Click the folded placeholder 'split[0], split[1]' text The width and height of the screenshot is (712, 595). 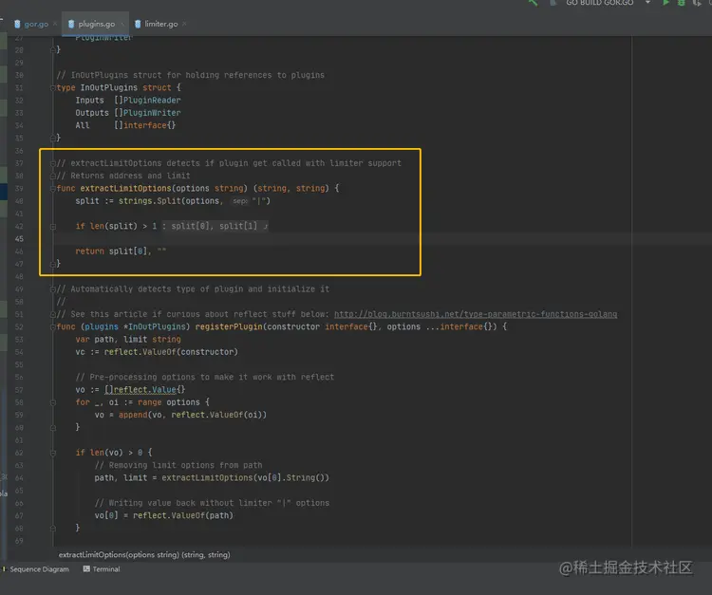pos(215,226)
